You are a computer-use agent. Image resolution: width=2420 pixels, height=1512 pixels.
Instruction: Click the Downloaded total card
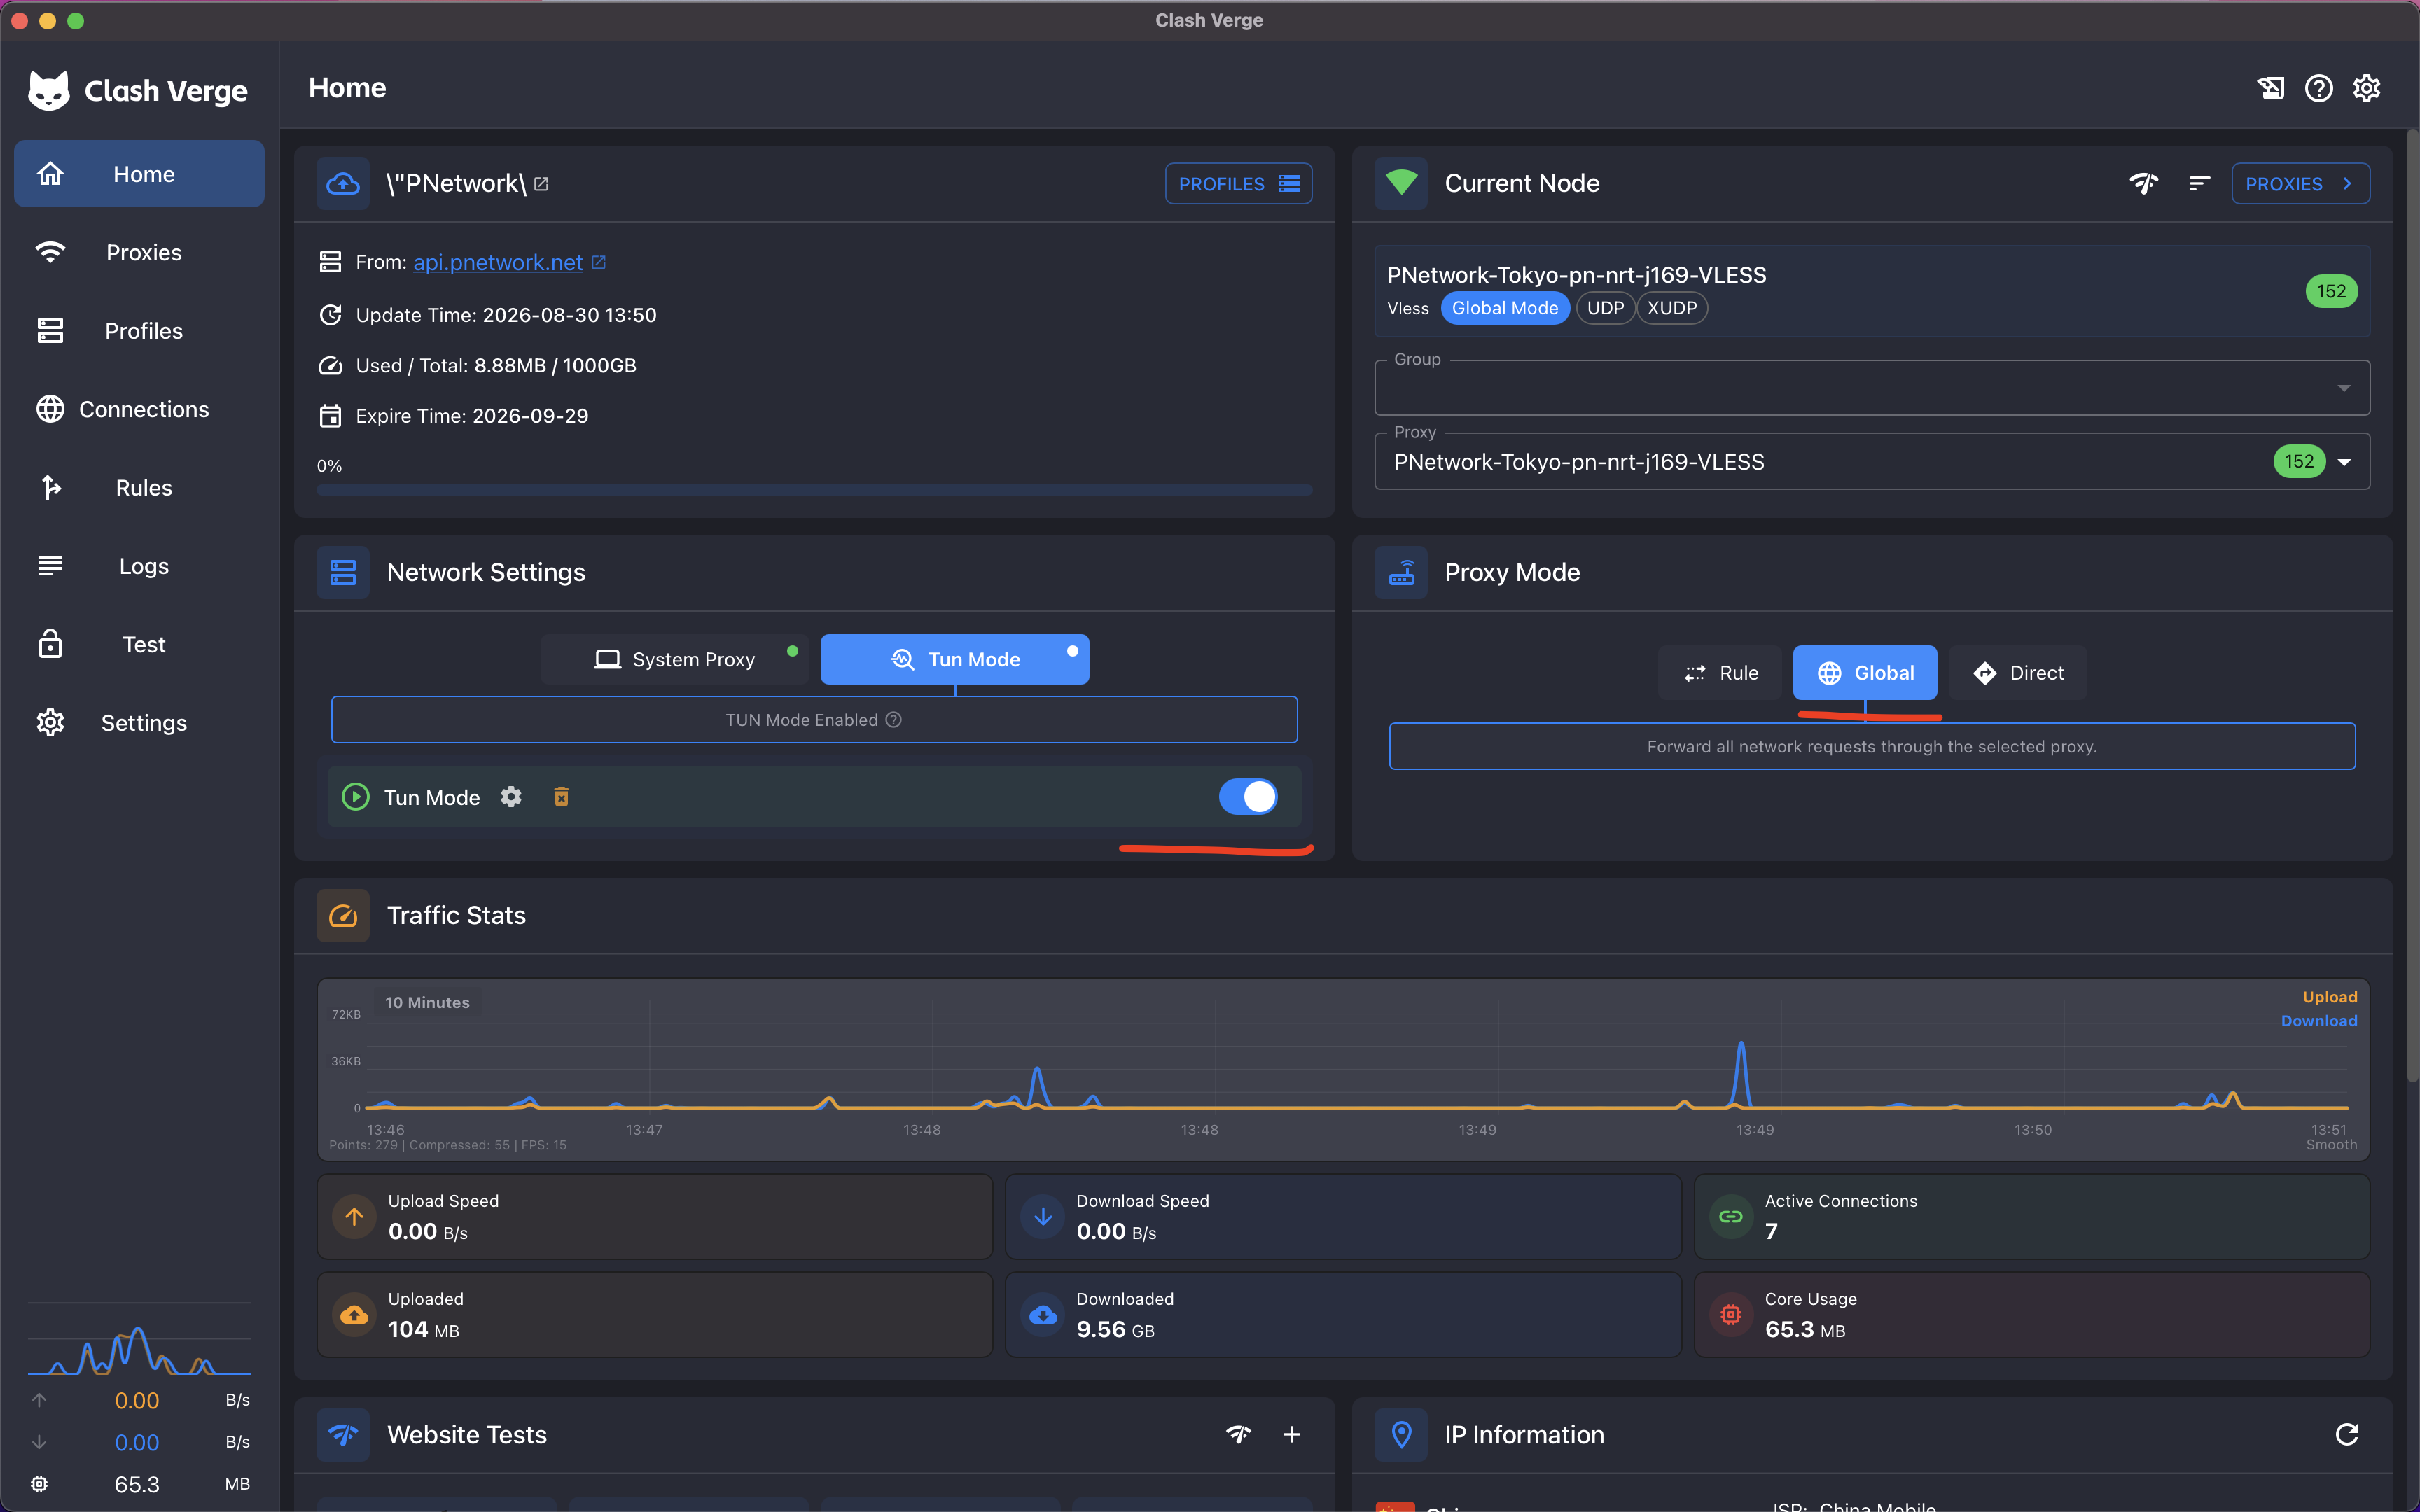(1343, 1315)
